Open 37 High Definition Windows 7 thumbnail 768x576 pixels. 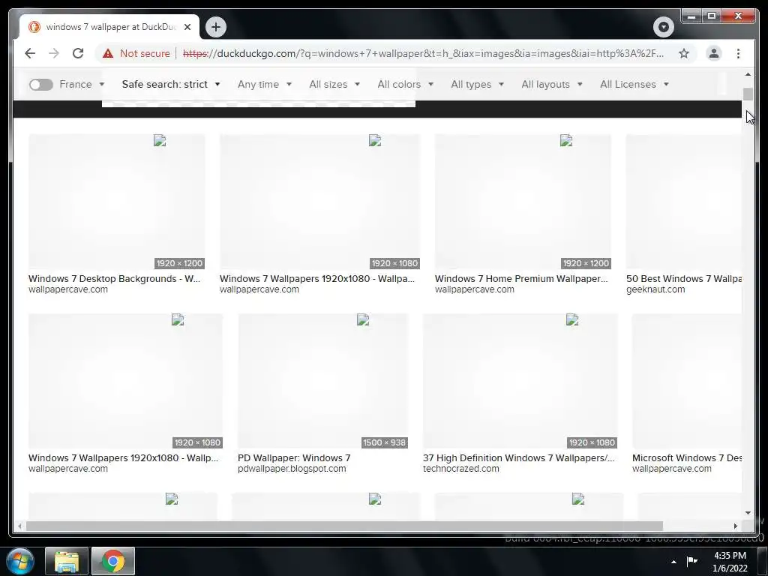point(520,381)
